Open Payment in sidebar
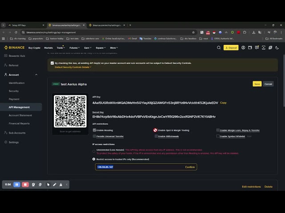The height and width of the screenshot is (213, 285). point(14,99)
